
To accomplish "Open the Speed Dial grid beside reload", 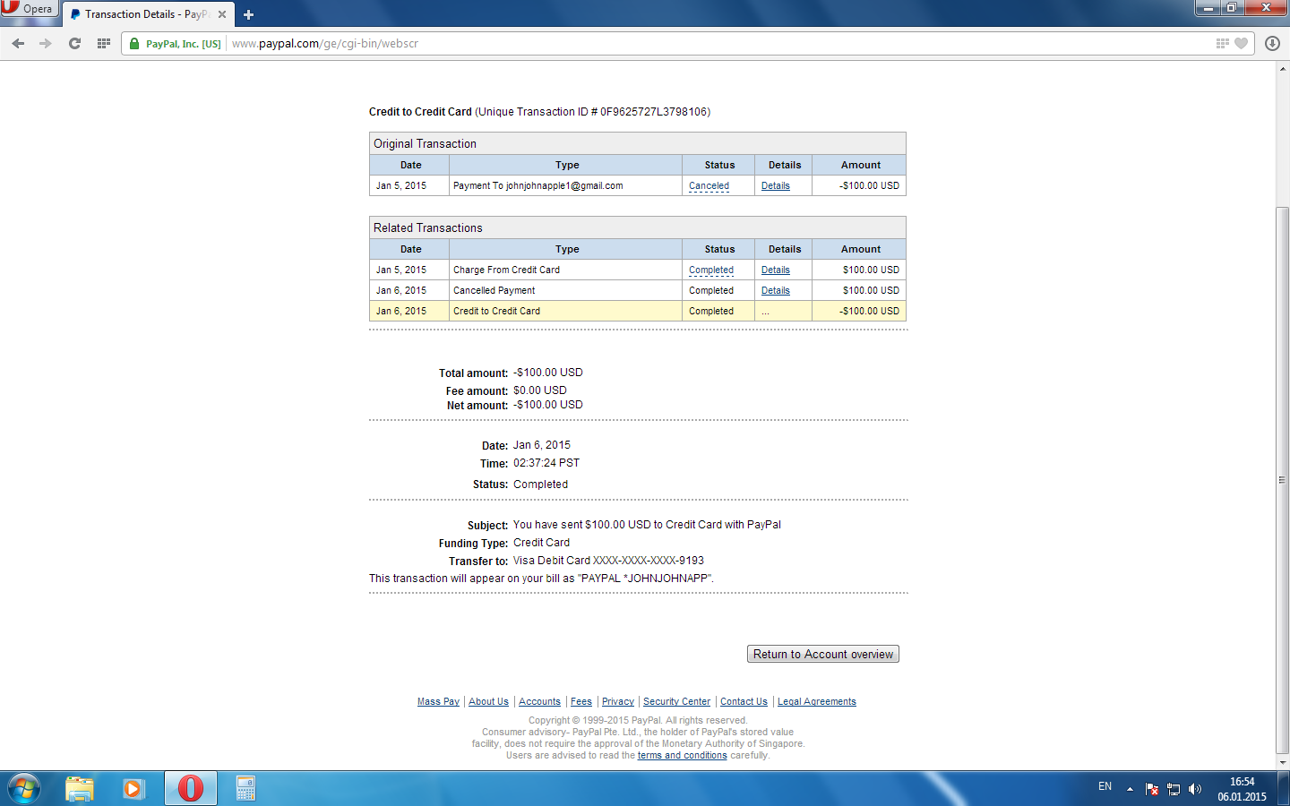I will [104, 43].
